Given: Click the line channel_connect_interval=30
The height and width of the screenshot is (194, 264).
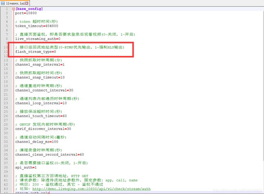Looking at the screenshot, I should [x=44, y=90].
